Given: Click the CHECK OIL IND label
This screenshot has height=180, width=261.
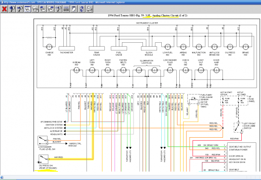Looking at the screenshot, I should coord(186,62).
